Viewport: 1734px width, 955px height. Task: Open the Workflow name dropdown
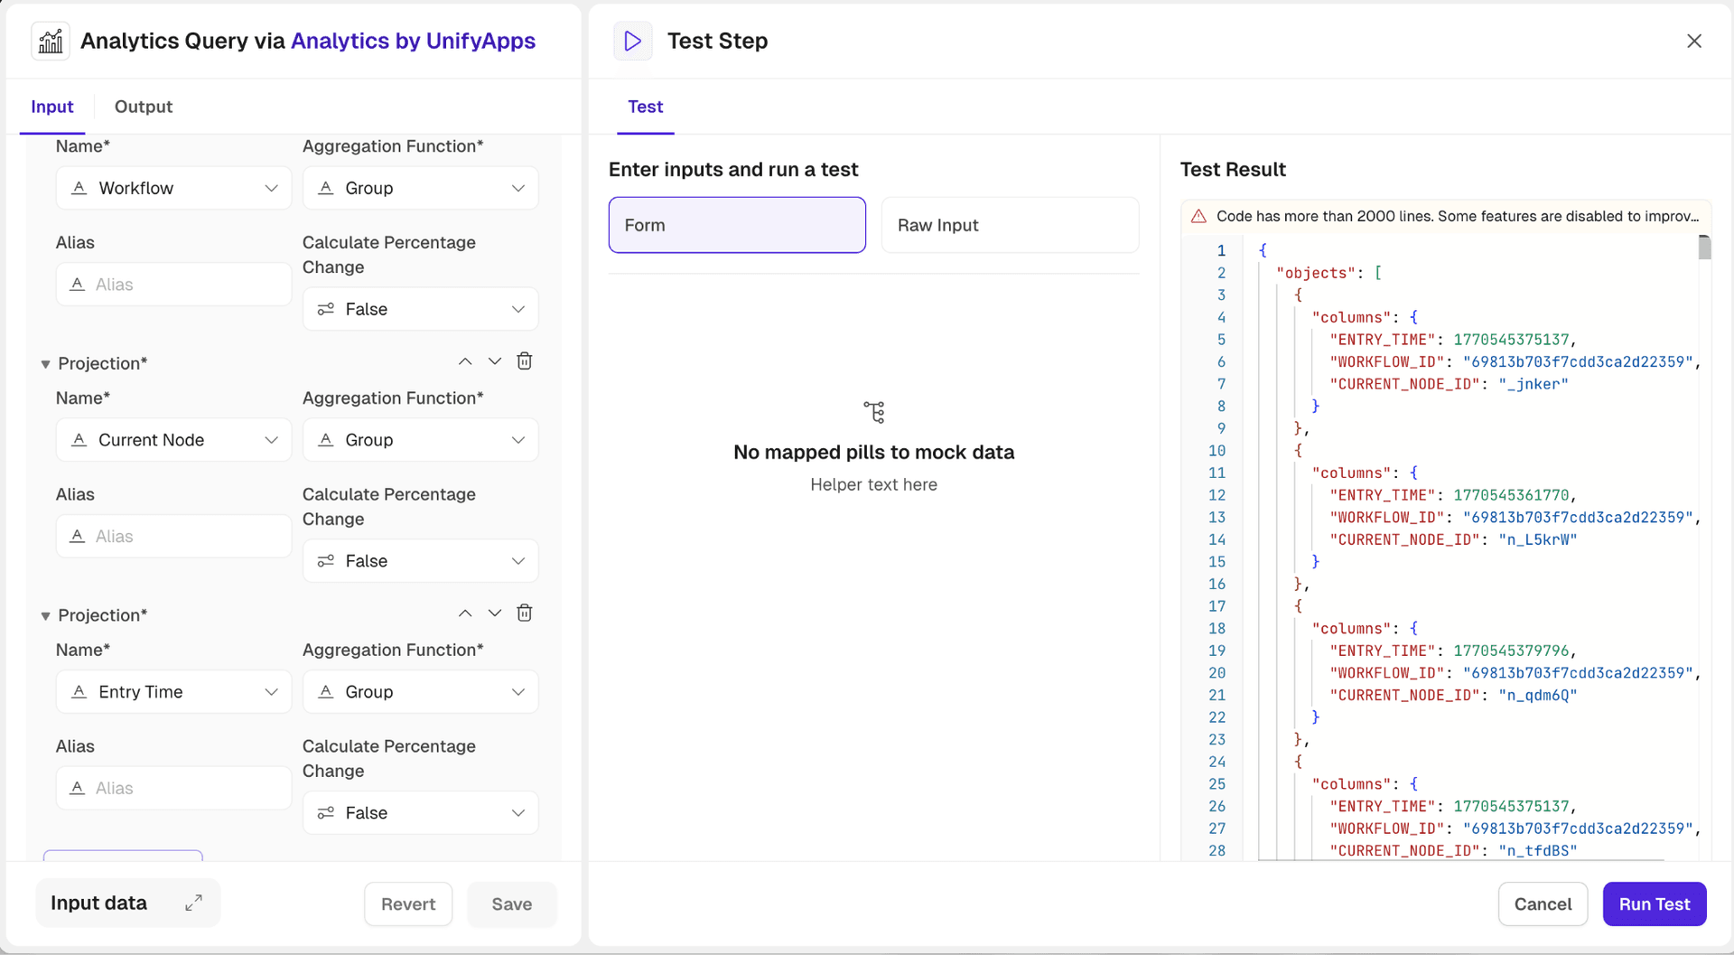coord(174,188)
